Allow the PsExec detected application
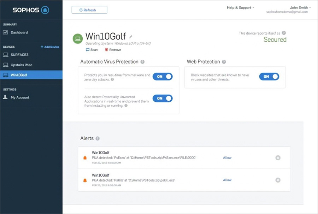 coord(227,157)
